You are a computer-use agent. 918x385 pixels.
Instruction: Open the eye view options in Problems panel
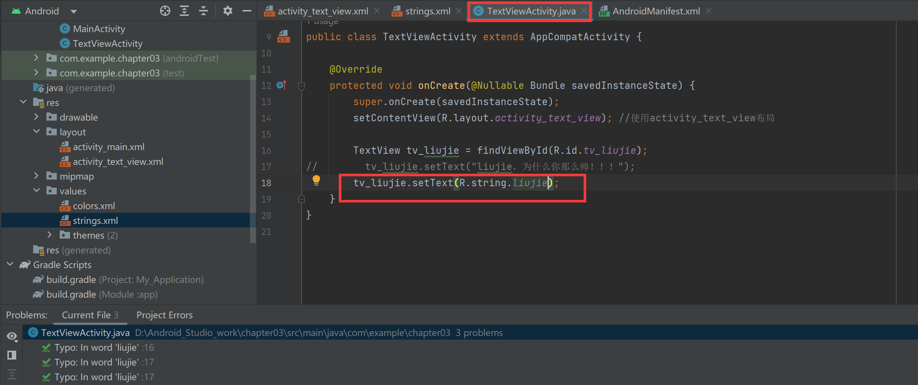(12, 336)
